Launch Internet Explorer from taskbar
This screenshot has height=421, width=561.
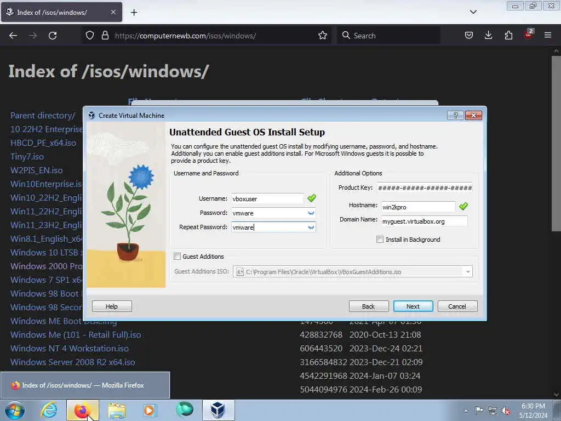49,410
